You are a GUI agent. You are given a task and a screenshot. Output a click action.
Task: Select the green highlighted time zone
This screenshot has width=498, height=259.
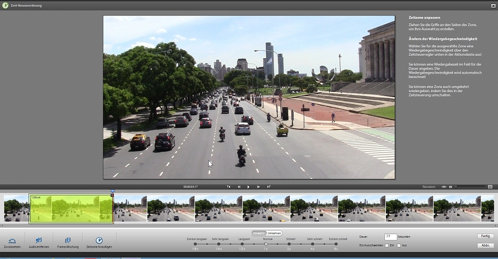click(x=71, y=209)
